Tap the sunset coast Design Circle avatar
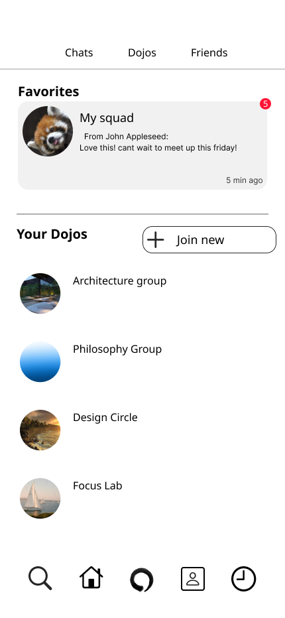The height and width of the screenshot is (618, 285). 40,430
